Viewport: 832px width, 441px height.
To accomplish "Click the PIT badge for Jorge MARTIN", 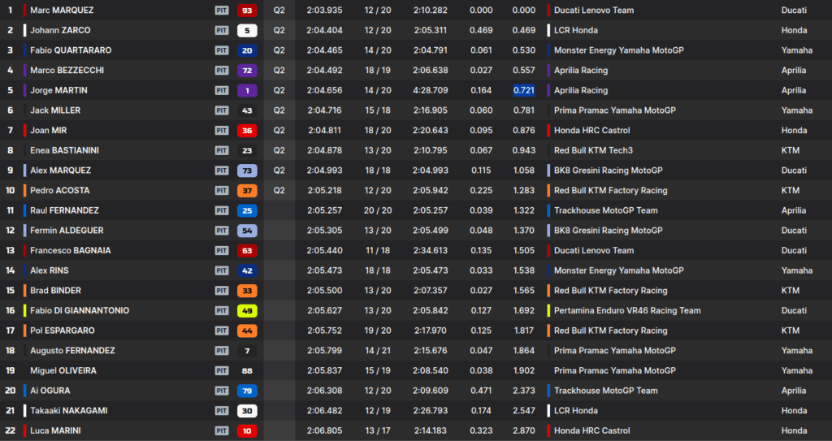I will point(221,90).
